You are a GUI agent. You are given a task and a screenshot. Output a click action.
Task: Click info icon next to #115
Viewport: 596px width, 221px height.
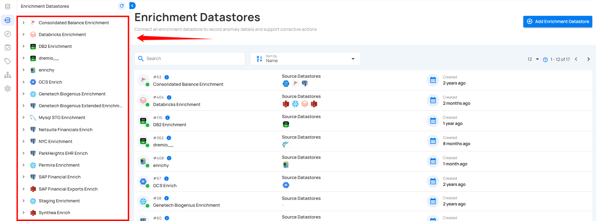tap(167, 118)
